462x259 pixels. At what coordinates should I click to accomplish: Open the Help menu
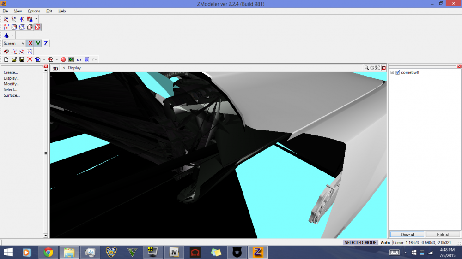click(x=62, y=11)
